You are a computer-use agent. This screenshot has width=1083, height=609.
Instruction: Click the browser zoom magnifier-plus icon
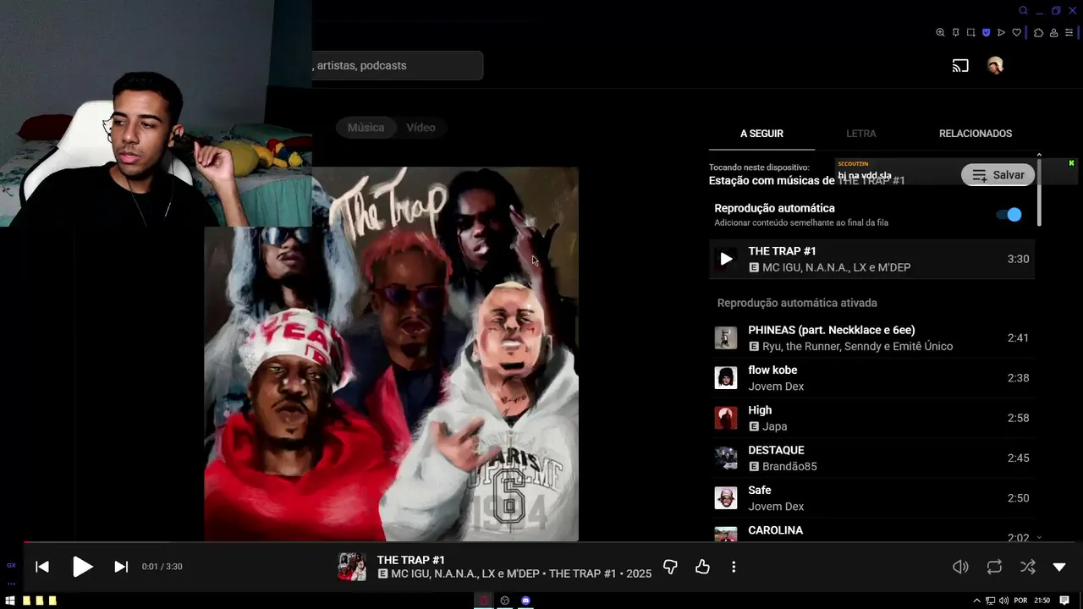tap(940, 33)
